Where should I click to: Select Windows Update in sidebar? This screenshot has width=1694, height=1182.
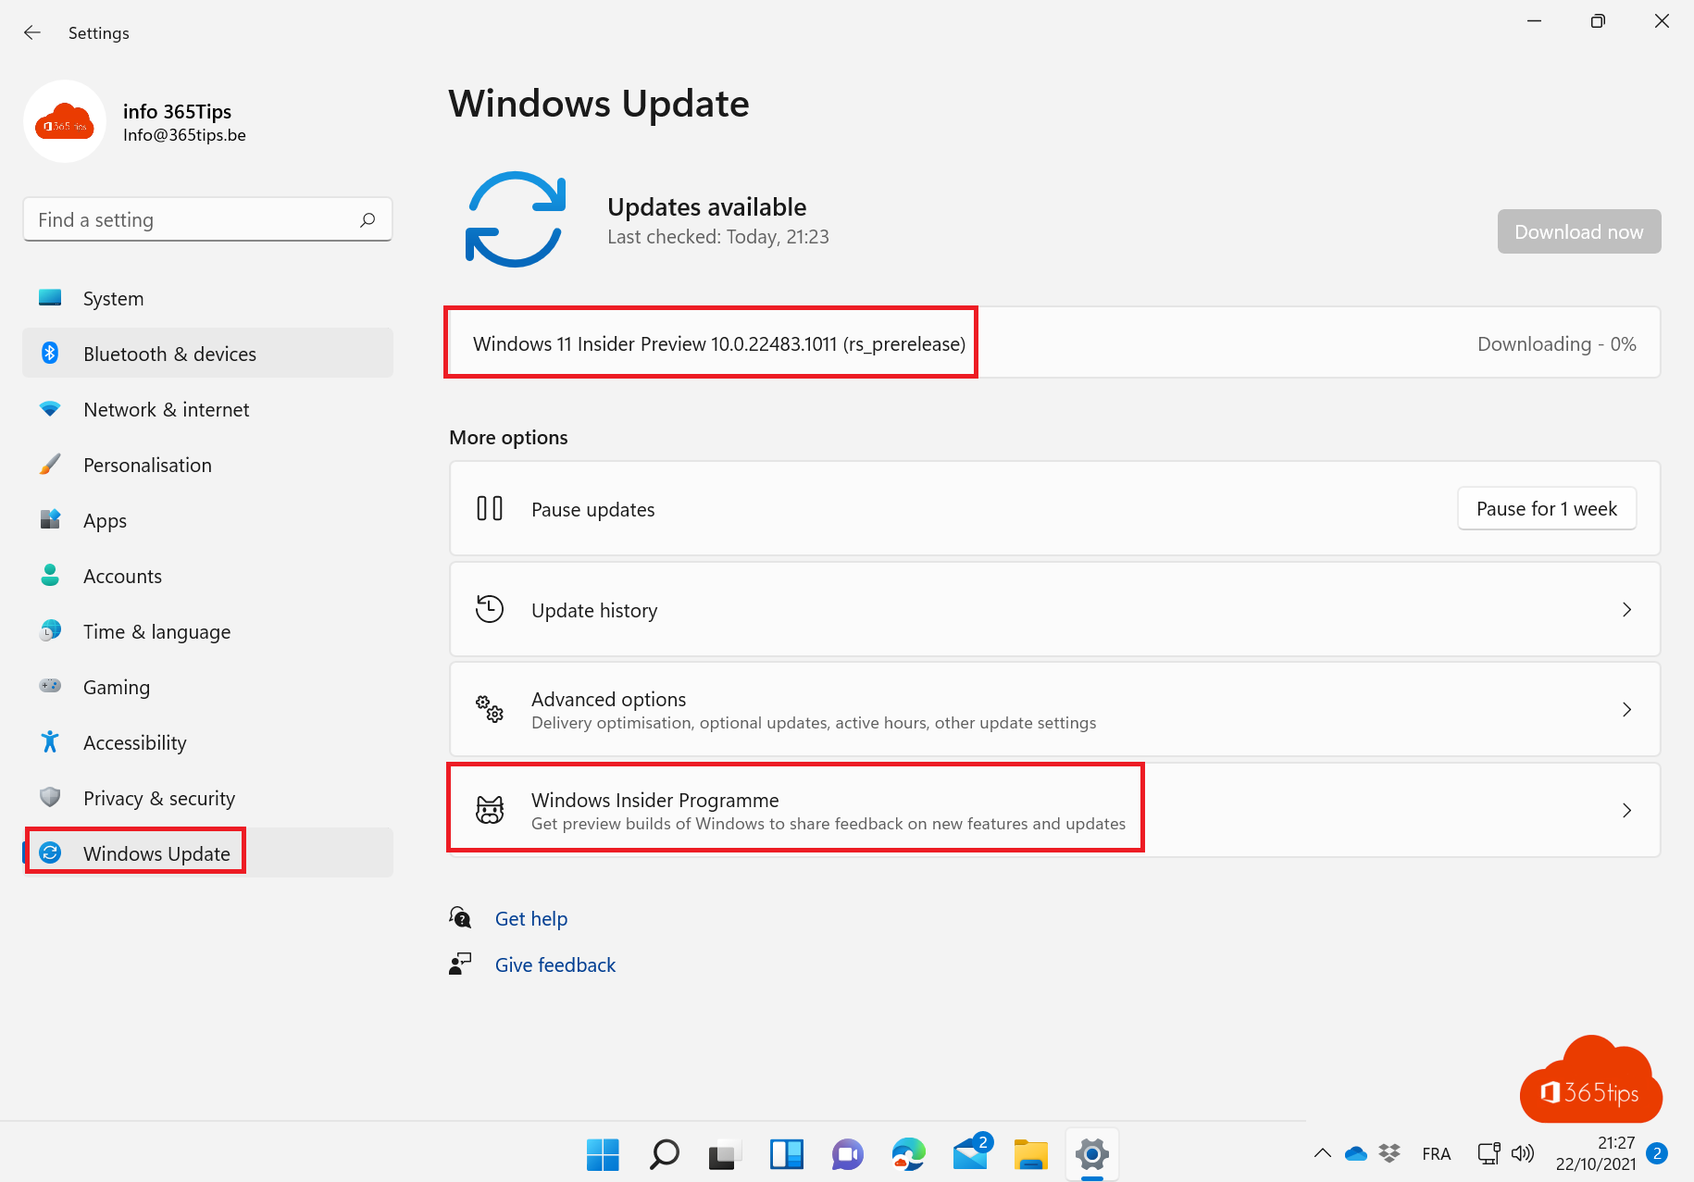pyautogui.click(x=207, y=852)
